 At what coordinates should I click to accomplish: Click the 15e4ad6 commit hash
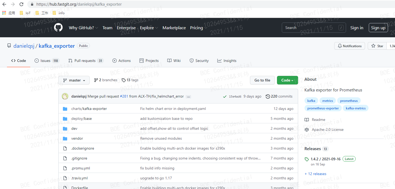tap(235, 97)
